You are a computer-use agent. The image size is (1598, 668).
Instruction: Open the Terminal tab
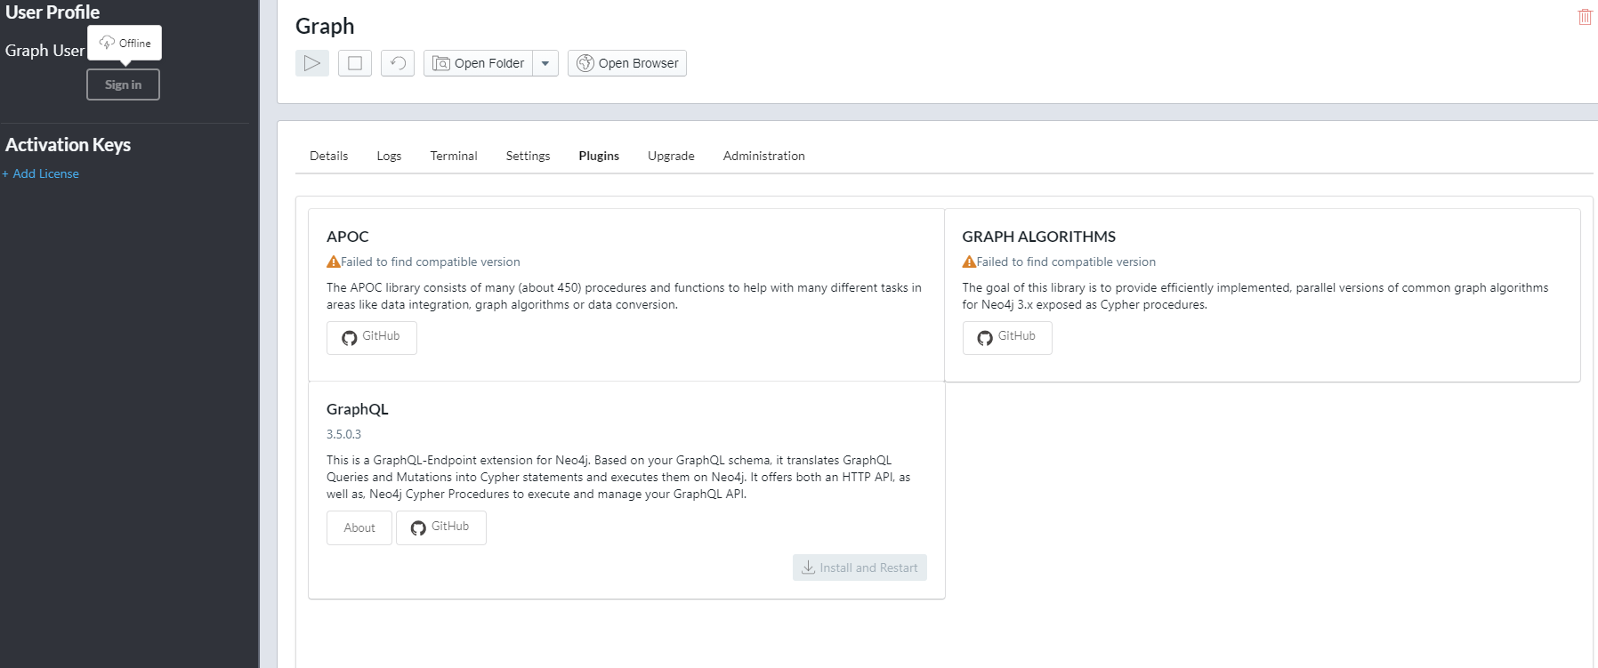pyautogui.click(x=454, y=156)
